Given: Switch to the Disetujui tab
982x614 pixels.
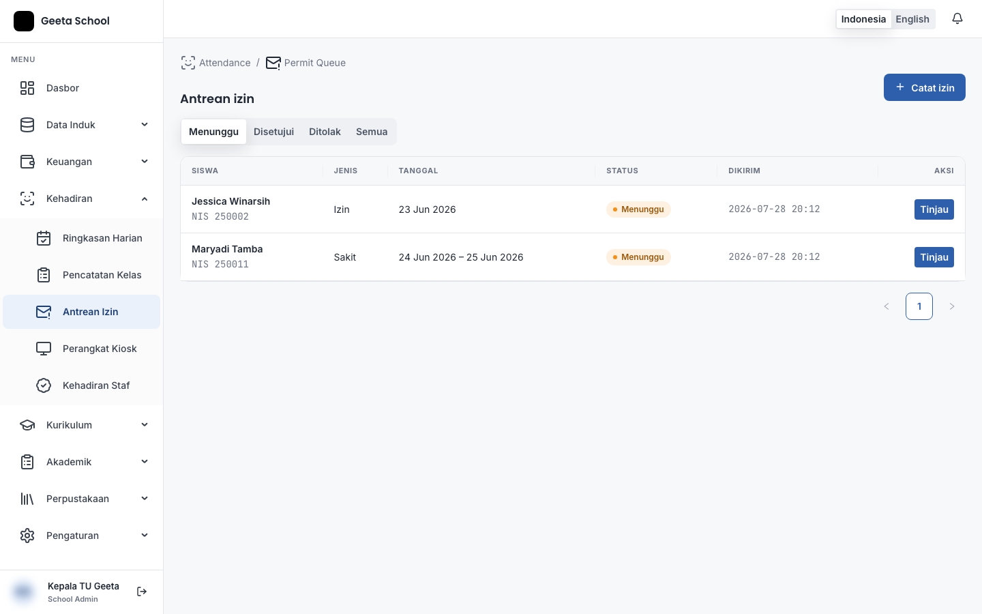Looking at the screenshot, I should click(x=273, y=132).
